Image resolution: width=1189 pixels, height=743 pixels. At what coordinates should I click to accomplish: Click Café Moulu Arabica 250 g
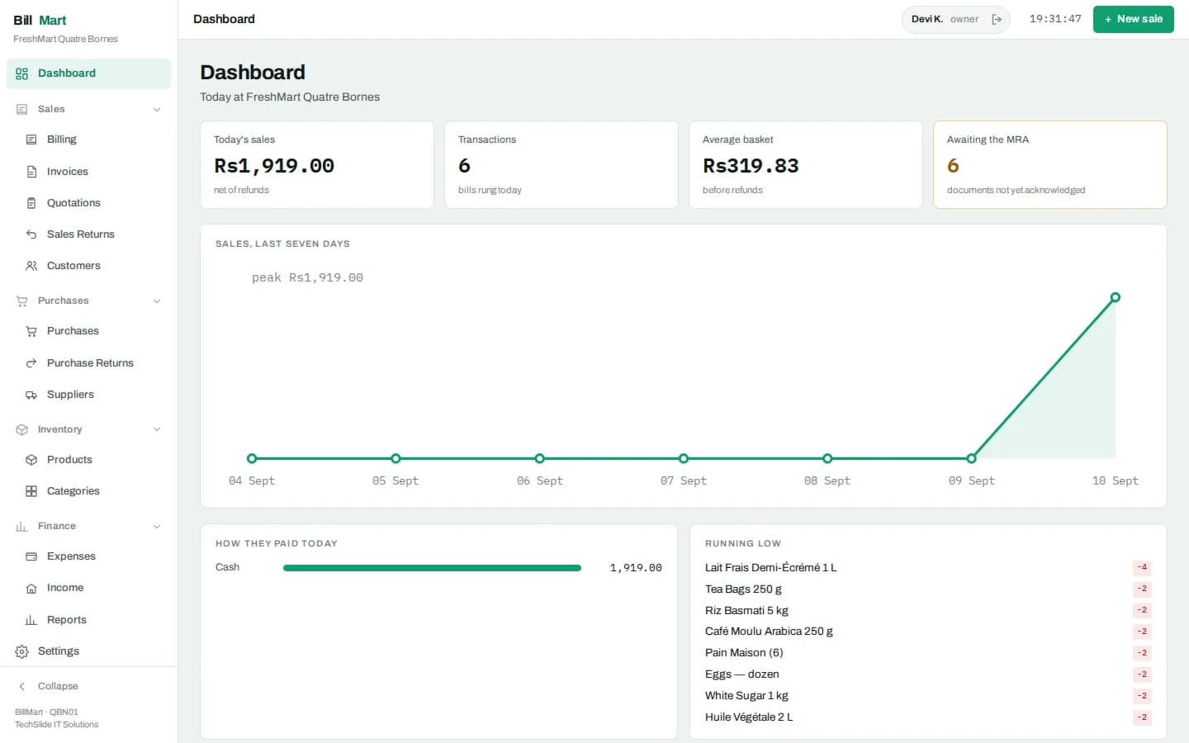769,632
